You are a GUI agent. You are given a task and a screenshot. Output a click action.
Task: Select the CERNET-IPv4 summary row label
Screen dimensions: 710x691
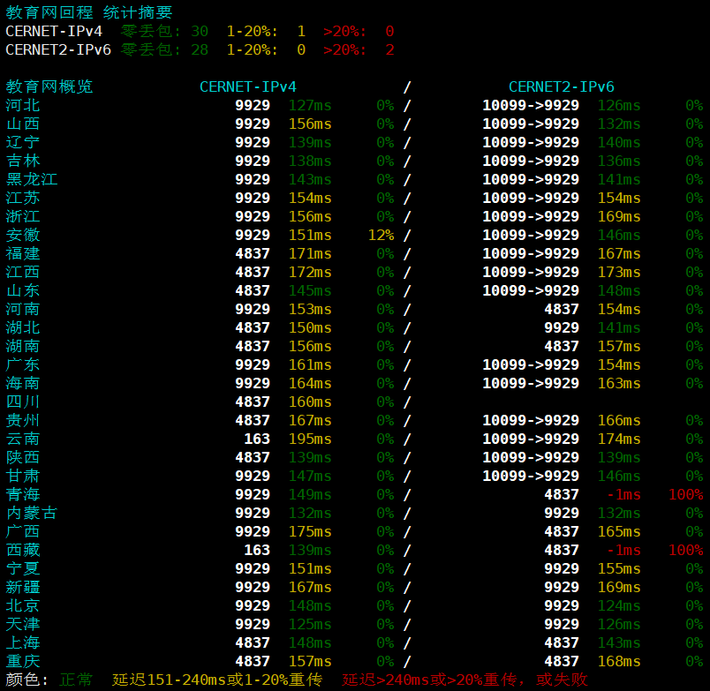coord(54,31)
